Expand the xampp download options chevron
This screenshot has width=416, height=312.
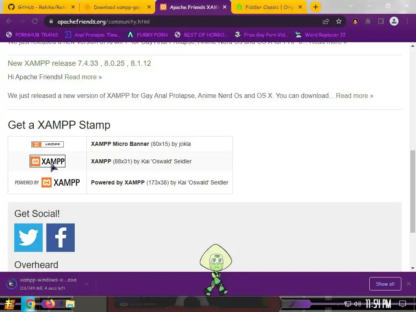coord(87,284)
